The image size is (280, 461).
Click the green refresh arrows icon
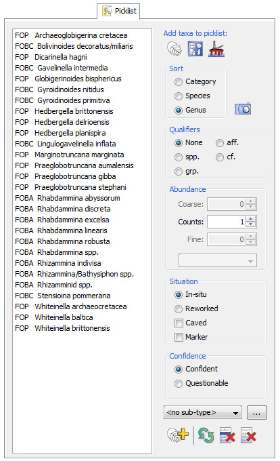tap(206, 435)
